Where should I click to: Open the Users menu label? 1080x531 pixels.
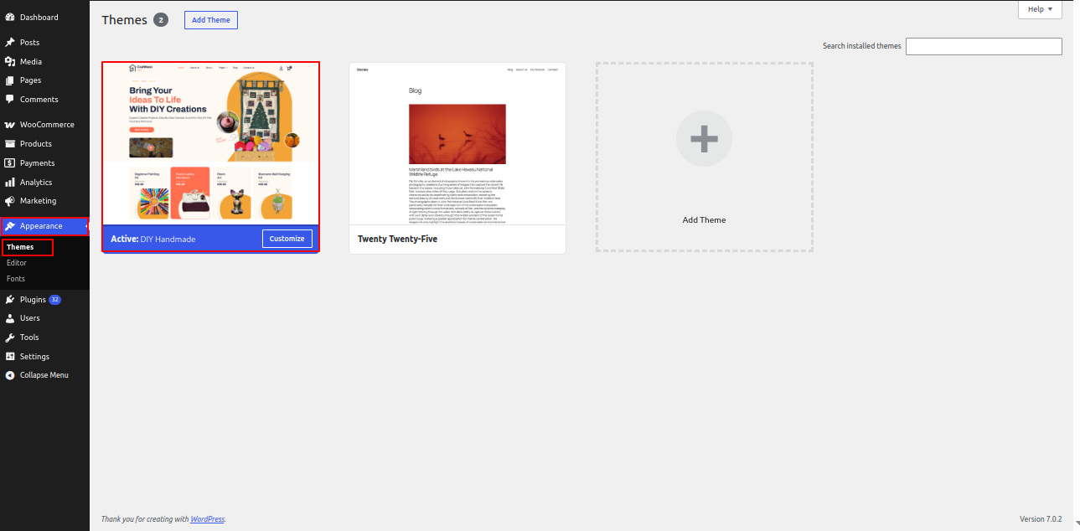[x=30, y=318]
